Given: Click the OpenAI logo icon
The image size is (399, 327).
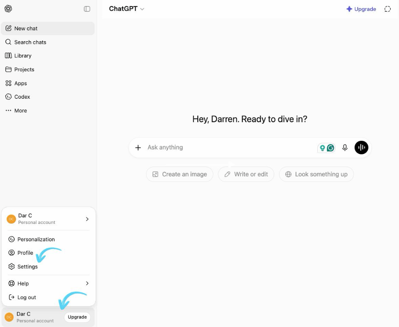Looking at the screenshot, I should [x=8, y=9].
